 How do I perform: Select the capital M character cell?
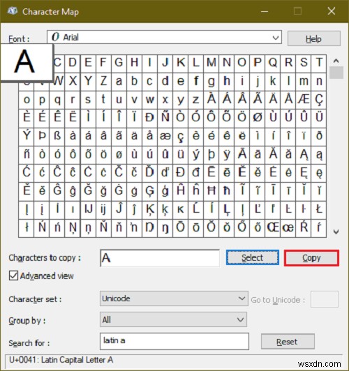pos(211,63)
